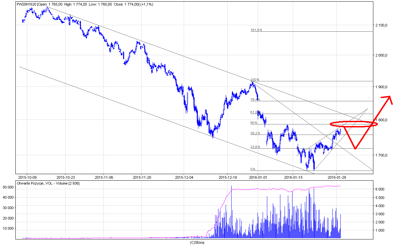Click the 2015-12-04 date label
Viewport: 393px width, 245px height.
(184, 177)
